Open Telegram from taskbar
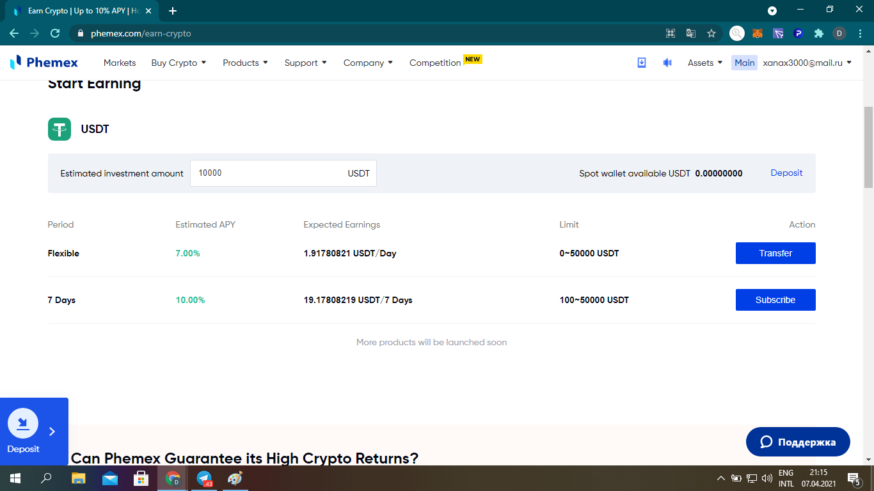The width and height of the screenshot is (874, 491). click(204, 478)
